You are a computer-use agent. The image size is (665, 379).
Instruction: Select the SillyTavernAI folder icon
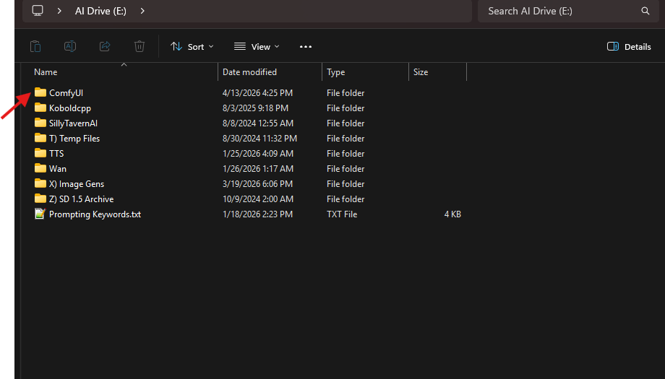coord(40,123)
